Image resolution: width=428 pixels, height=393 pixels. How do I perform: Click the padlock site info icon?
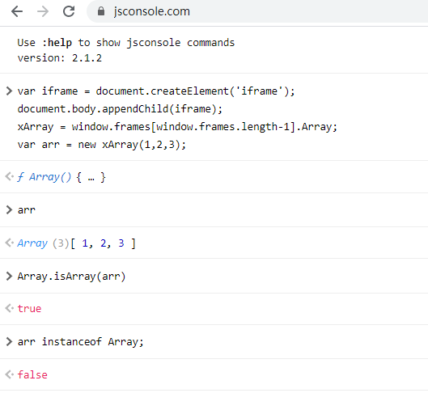[101, 11]
